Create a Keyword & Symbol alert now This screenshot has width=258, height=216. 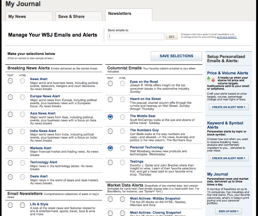229,158
